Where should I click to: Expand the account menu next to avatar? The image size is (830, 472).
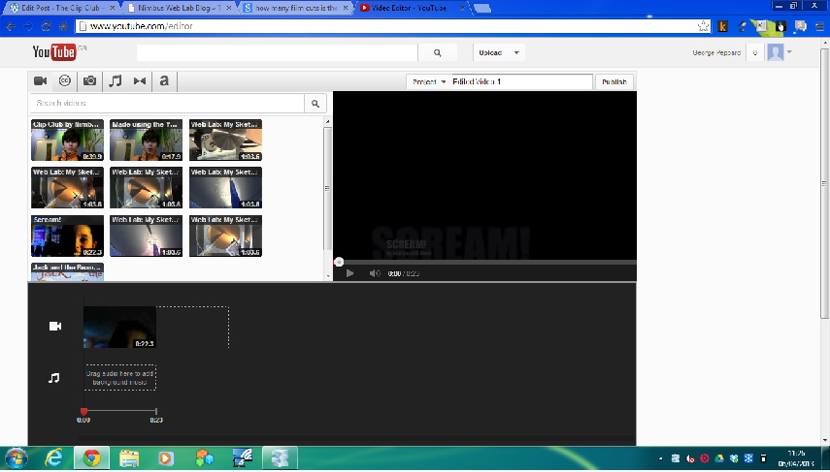pos(790,52)
